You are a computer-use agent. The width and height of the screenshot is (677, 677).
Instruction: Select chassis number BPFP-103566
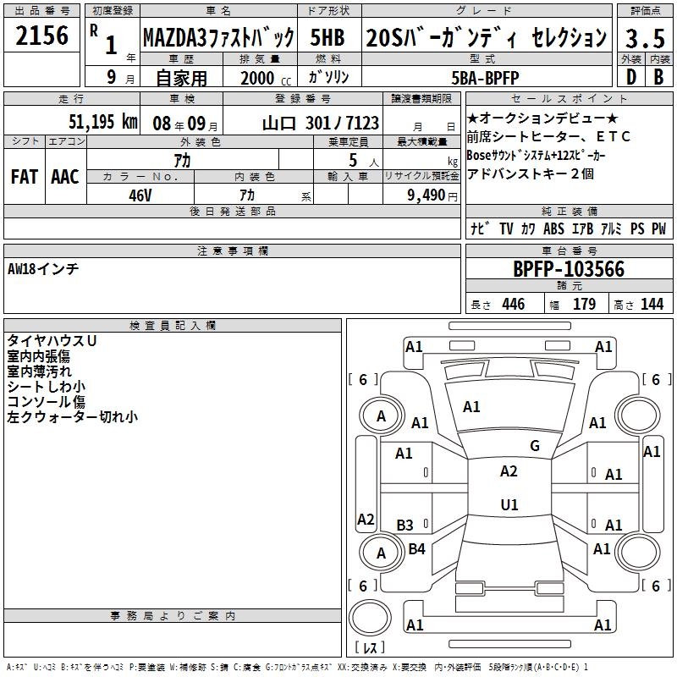(x=569, y=269)
